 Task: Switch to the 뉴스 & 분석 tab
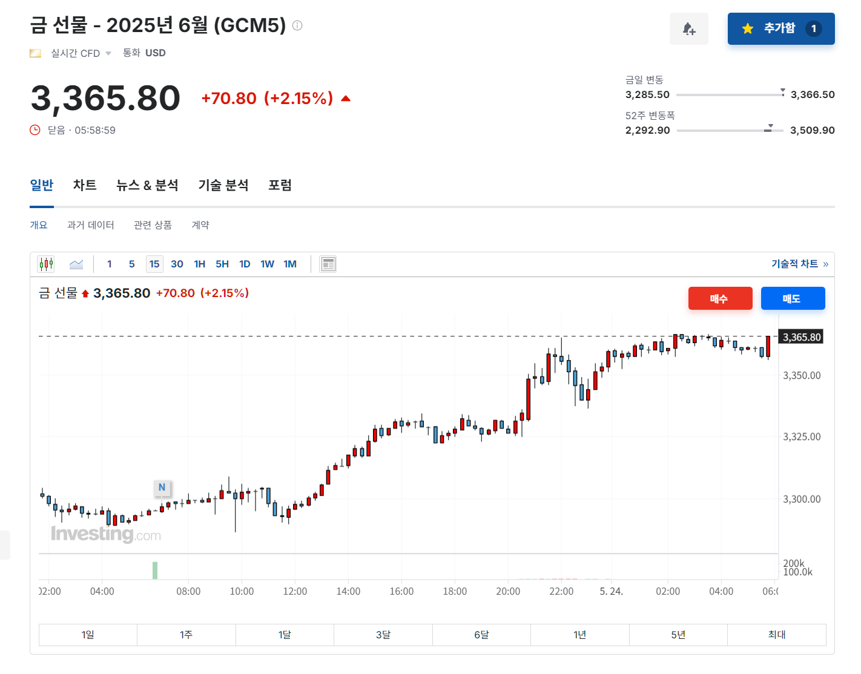point(147,185)
